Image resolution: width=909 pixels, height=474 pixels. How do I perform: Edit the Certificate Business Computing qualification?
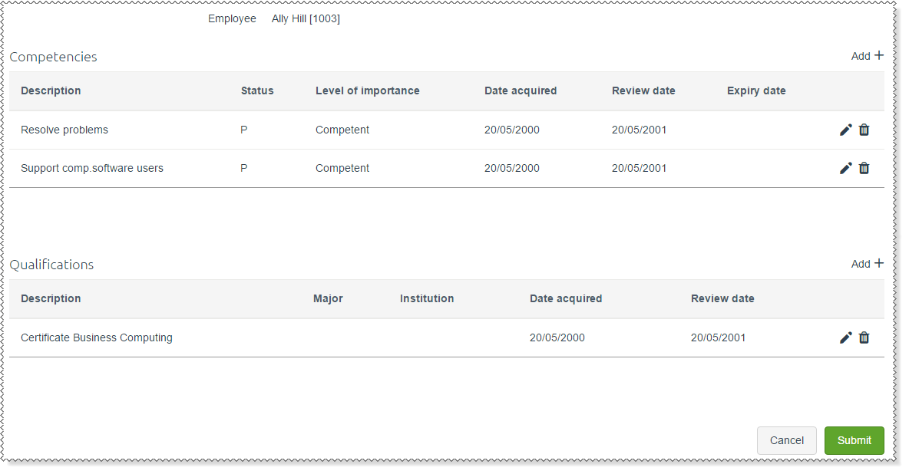[845, 337]
